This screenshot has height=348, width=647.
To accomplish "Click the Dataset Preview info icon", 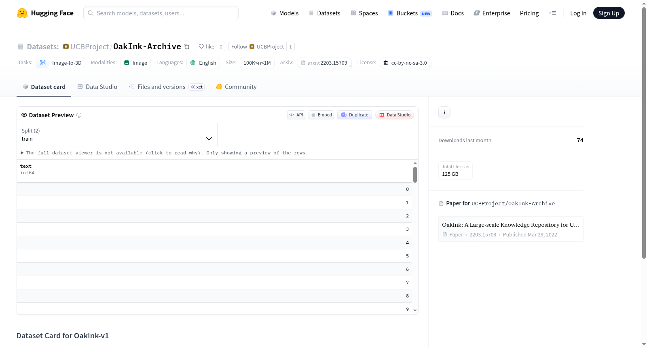I will (x=79, y=115).
